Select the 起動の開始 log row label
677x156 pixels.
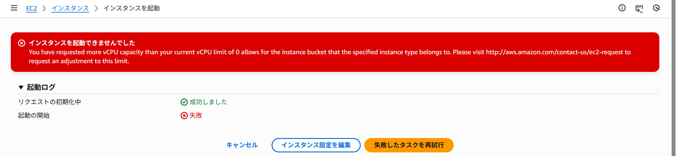[x=34, y=116]
